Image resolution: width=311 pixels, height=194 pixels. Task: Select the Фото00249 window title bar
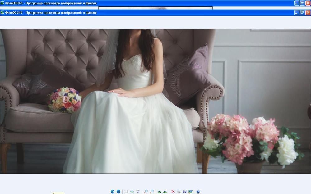155,12
